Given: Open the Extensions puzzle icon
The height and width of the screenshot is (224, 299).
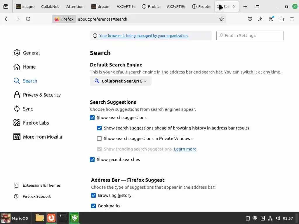Looking at the screenshot, I should point(281,19).
